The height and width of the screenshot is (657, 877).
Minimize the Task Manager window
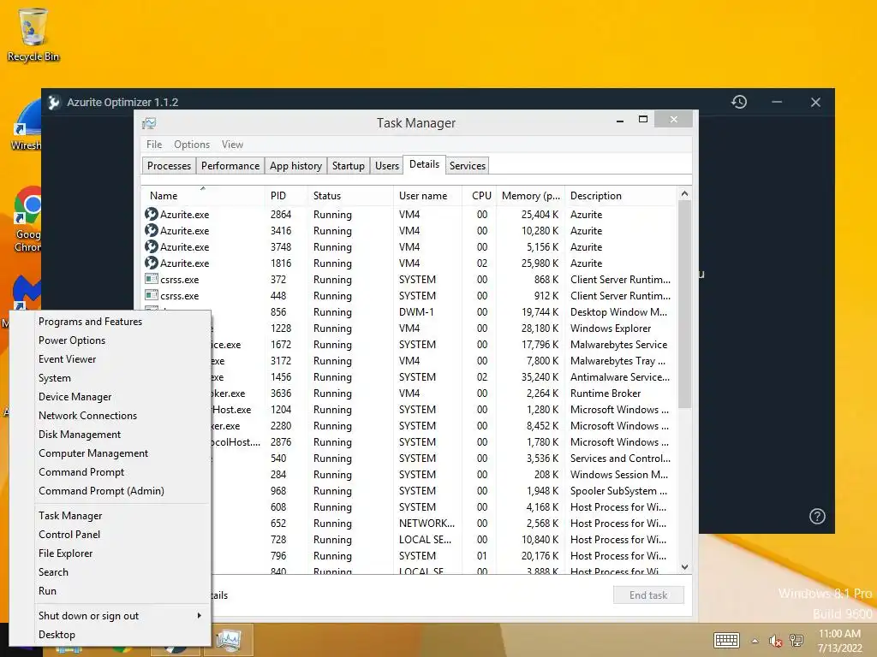tap(620, 120)
